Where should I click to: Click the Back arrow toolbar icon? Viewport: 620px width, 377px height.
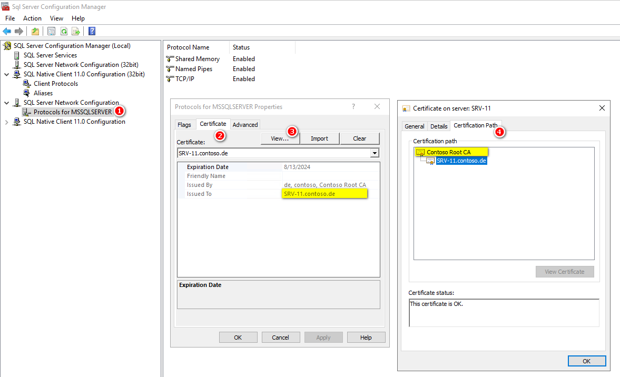click(x=7, y=31)
